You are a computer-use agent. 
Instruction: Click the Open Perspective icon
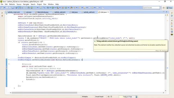coord(164,8)
